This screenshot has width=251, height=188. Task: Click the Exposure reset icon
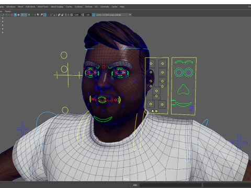pos(72,15)
